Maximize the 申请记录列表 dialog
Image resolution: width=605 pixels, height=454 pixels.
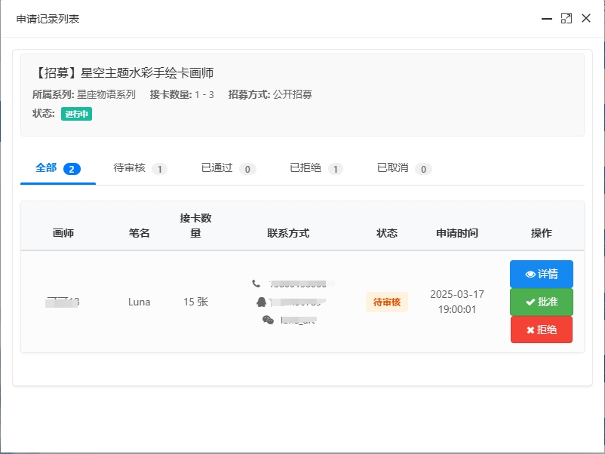pyautogui.click(x=567, y=19)
